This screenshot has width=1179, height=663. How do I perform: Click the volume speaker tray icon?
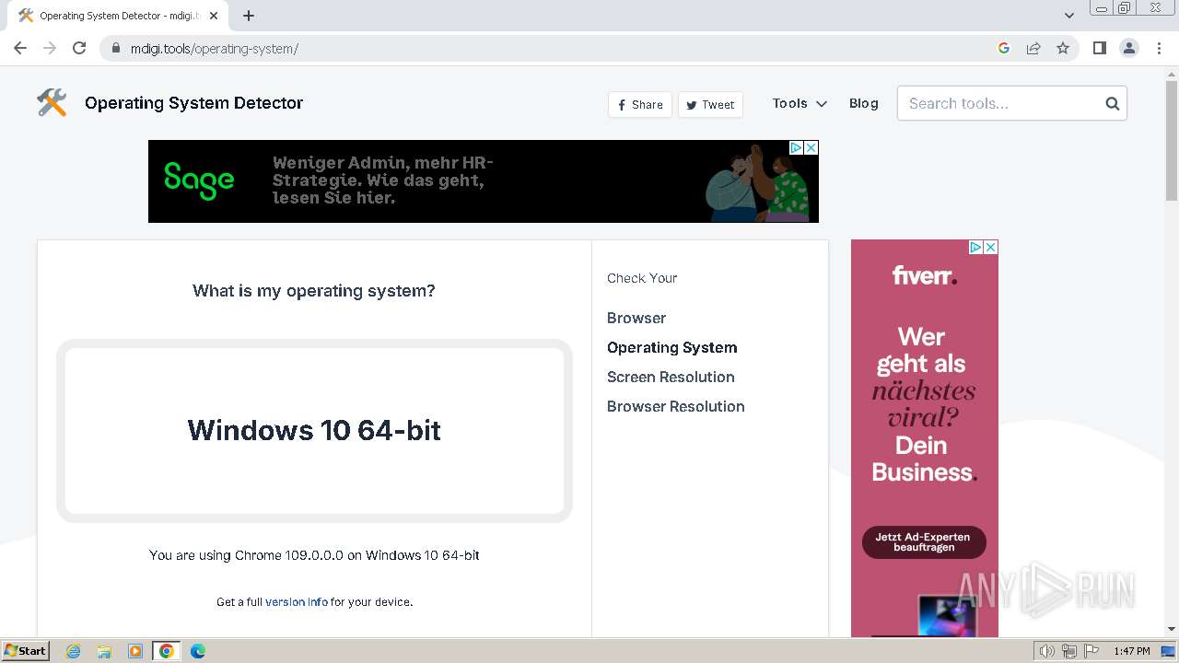(1047, 651)
